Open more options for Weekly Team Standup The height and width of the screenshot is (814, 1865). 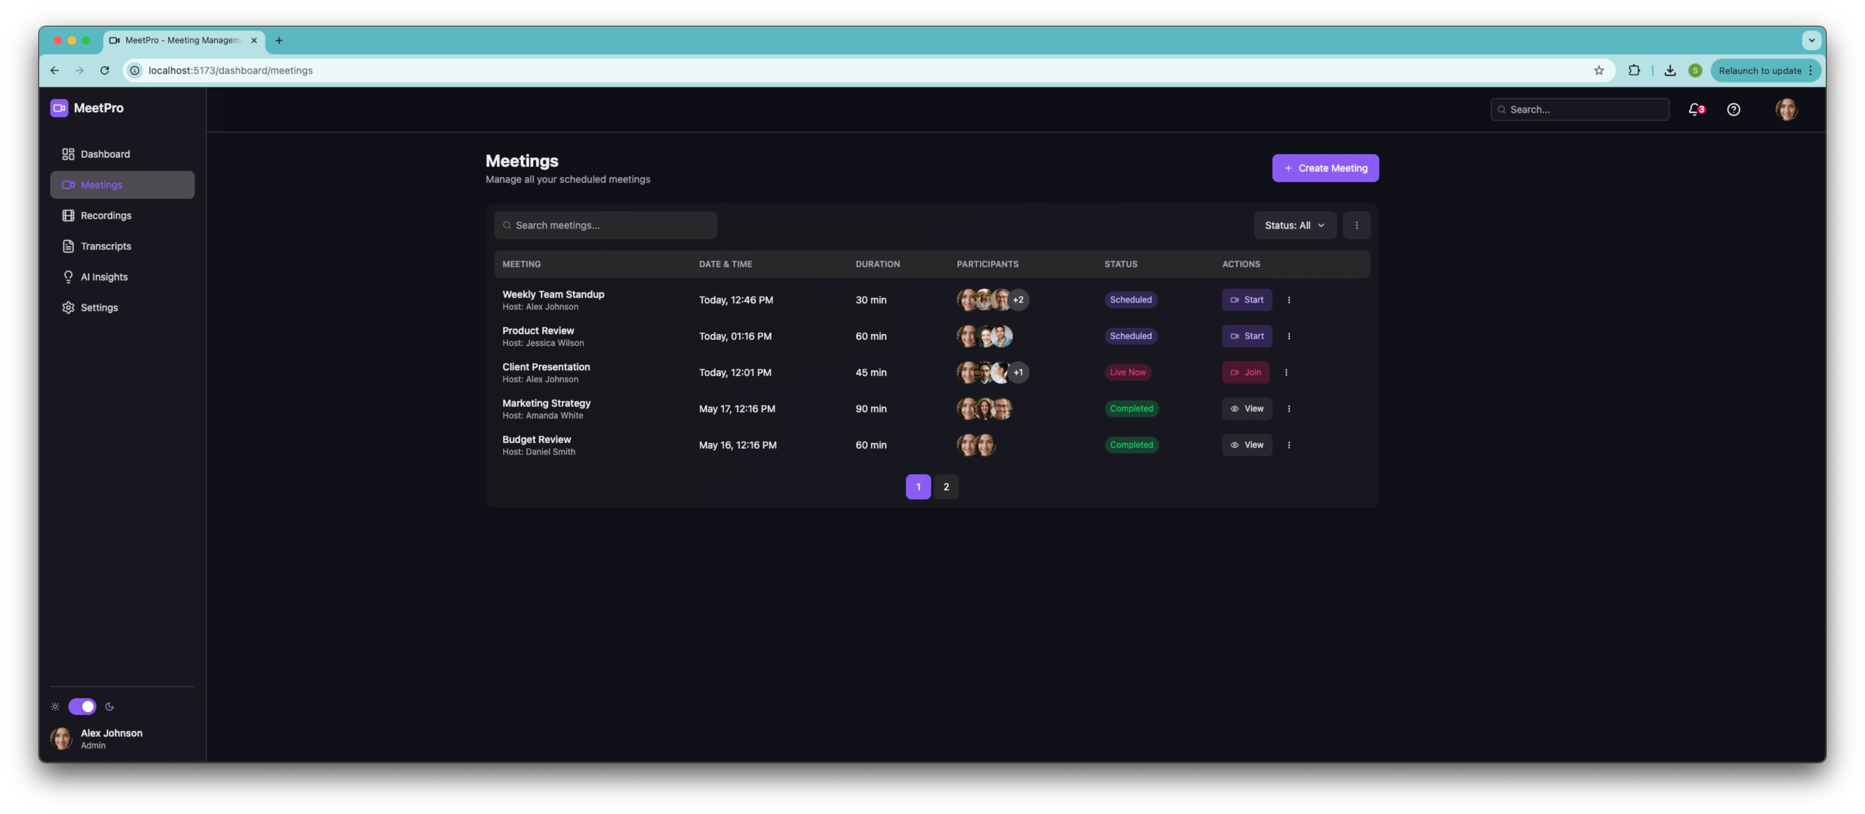coord(1289,300)
